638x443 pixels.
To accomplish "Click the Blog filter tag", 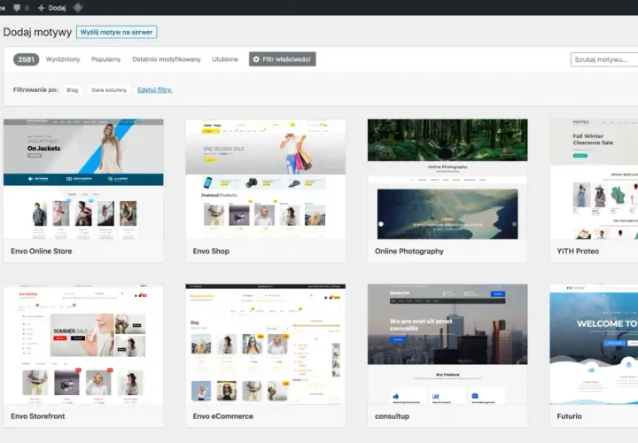I will [72, 89].
